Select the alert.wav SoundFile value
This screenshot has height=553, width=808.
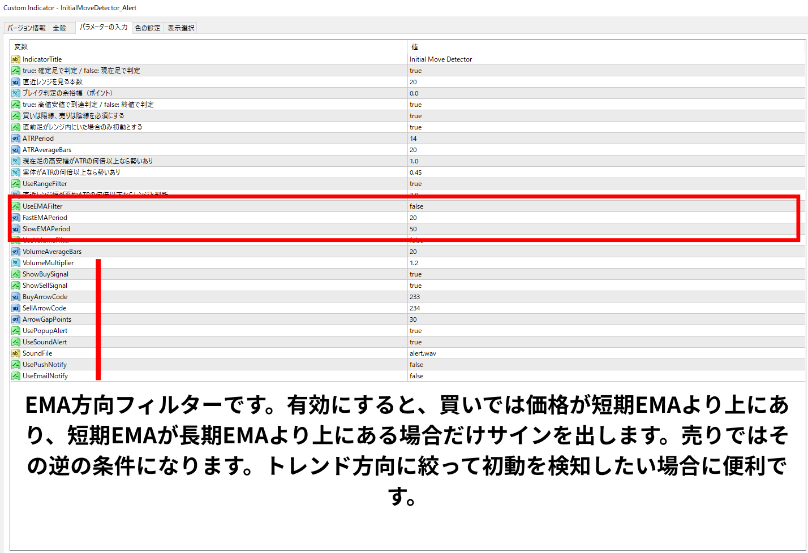(423, 353)
